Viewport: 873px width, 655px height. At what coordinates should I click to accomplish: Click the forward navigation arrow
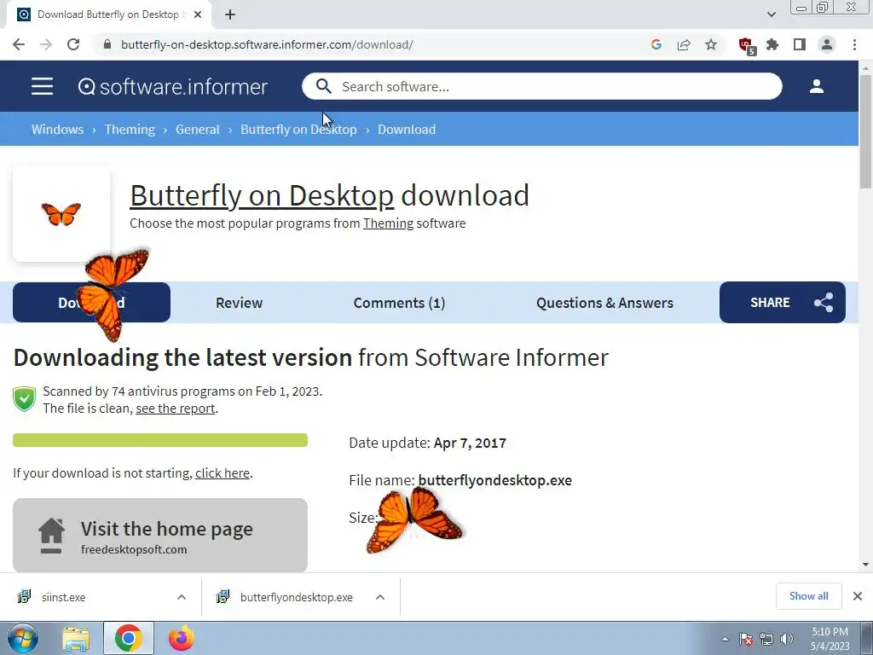click(46, 44)
